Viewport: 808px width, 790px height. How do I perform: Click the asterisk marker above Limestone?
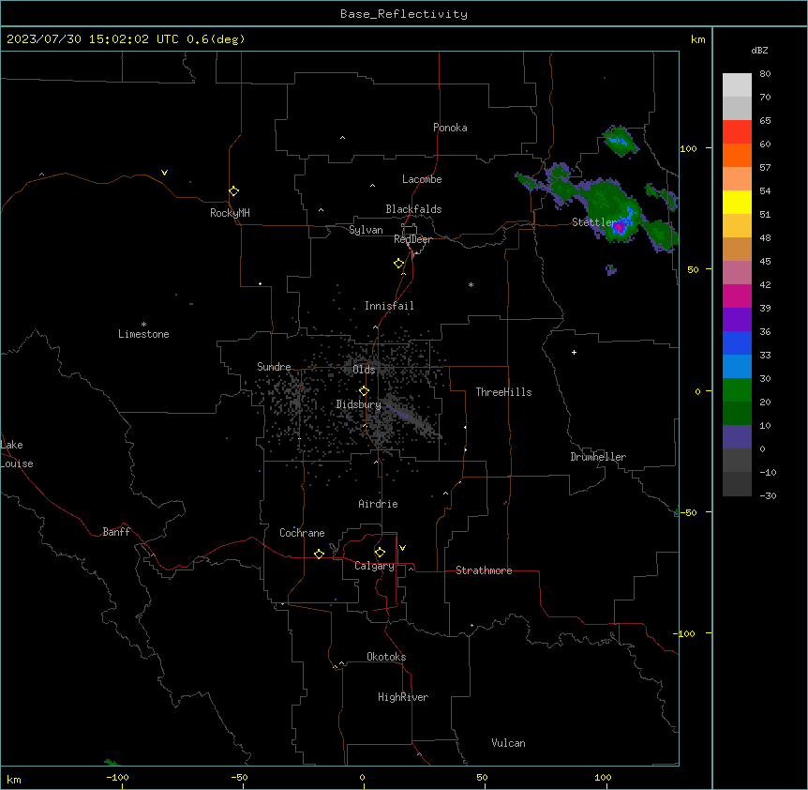tap(143, 325)
